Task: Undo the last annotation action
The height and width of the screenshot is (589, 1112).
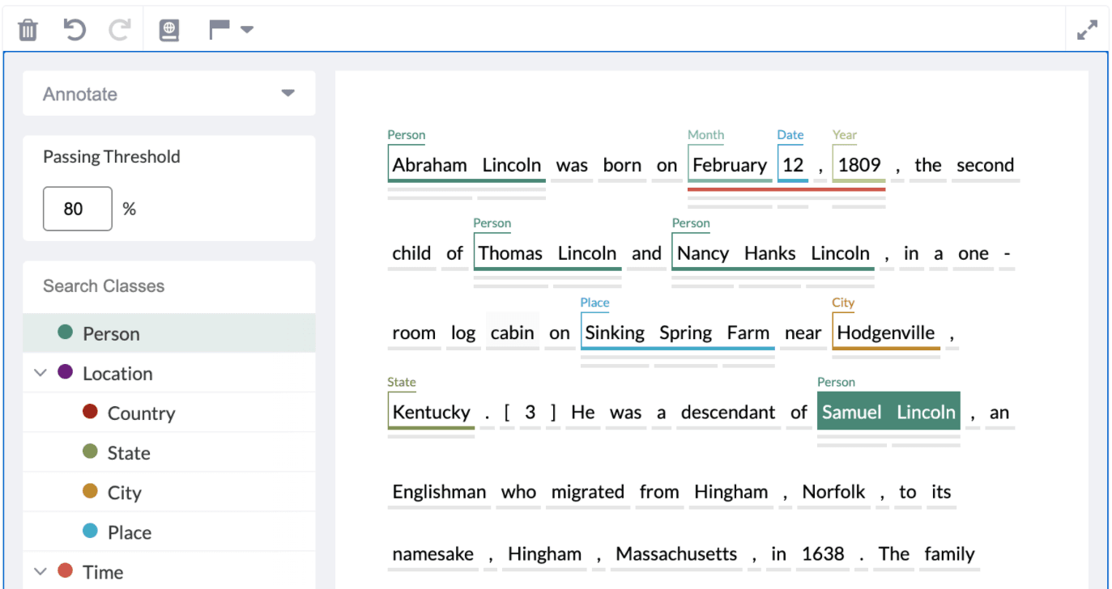Action: 74,29
